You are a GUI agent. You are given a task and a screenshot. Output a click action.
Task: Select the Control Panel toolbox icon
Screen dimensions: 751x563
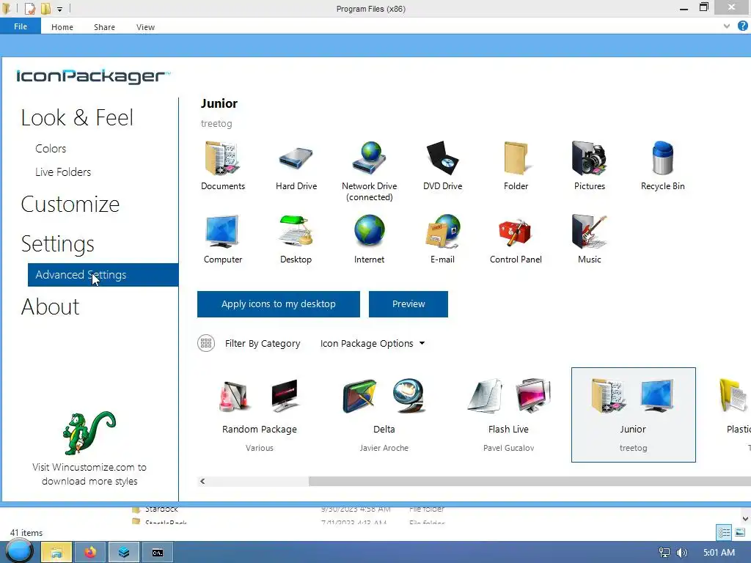pos(516,232)
